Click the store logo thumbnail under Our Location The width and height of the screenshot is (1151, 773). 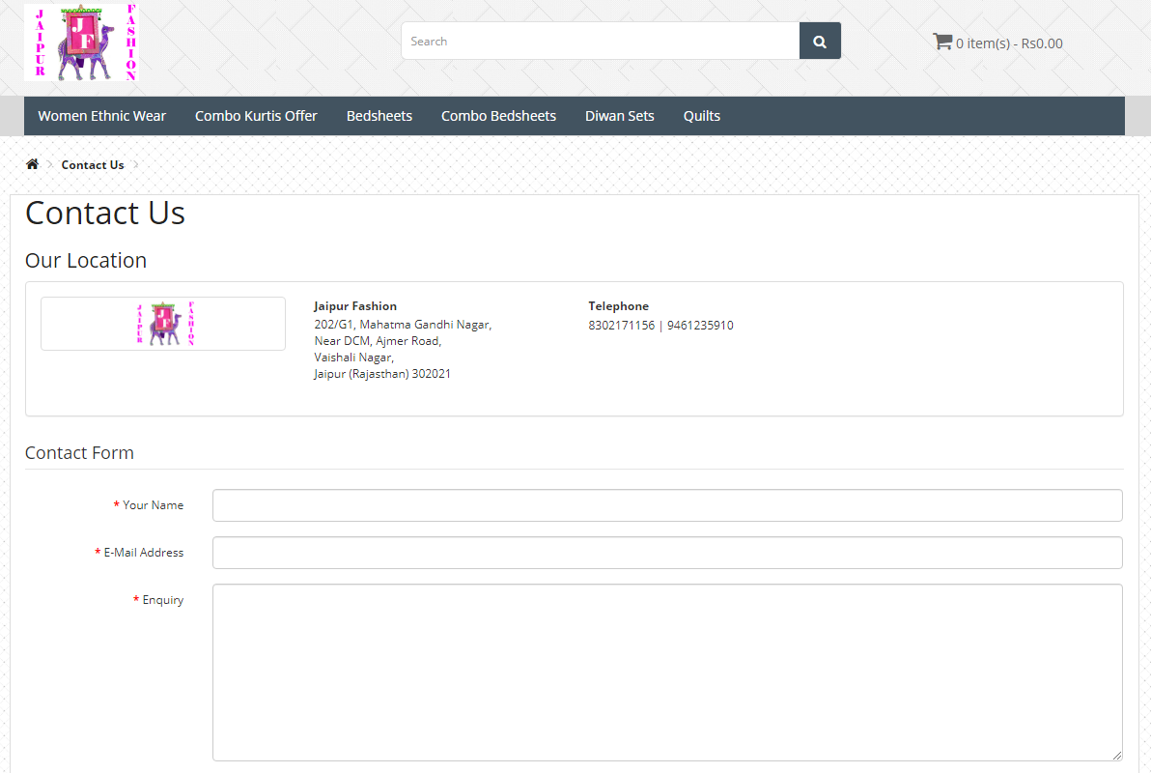163,324
